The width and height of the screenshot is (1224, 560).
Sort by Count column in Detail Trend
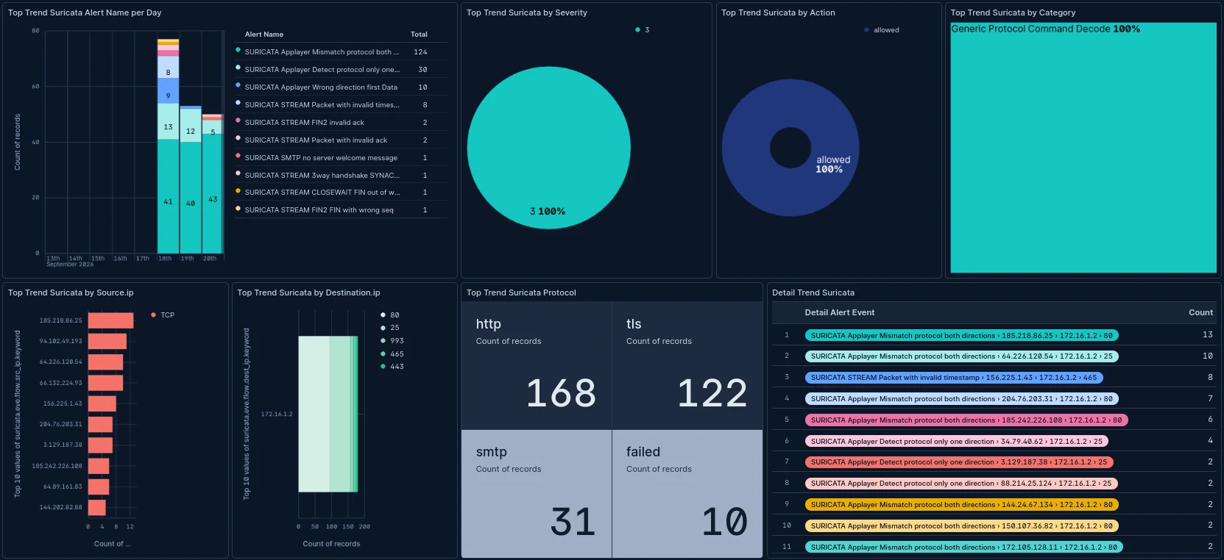pyautogui.click(x=1200, y=312)
